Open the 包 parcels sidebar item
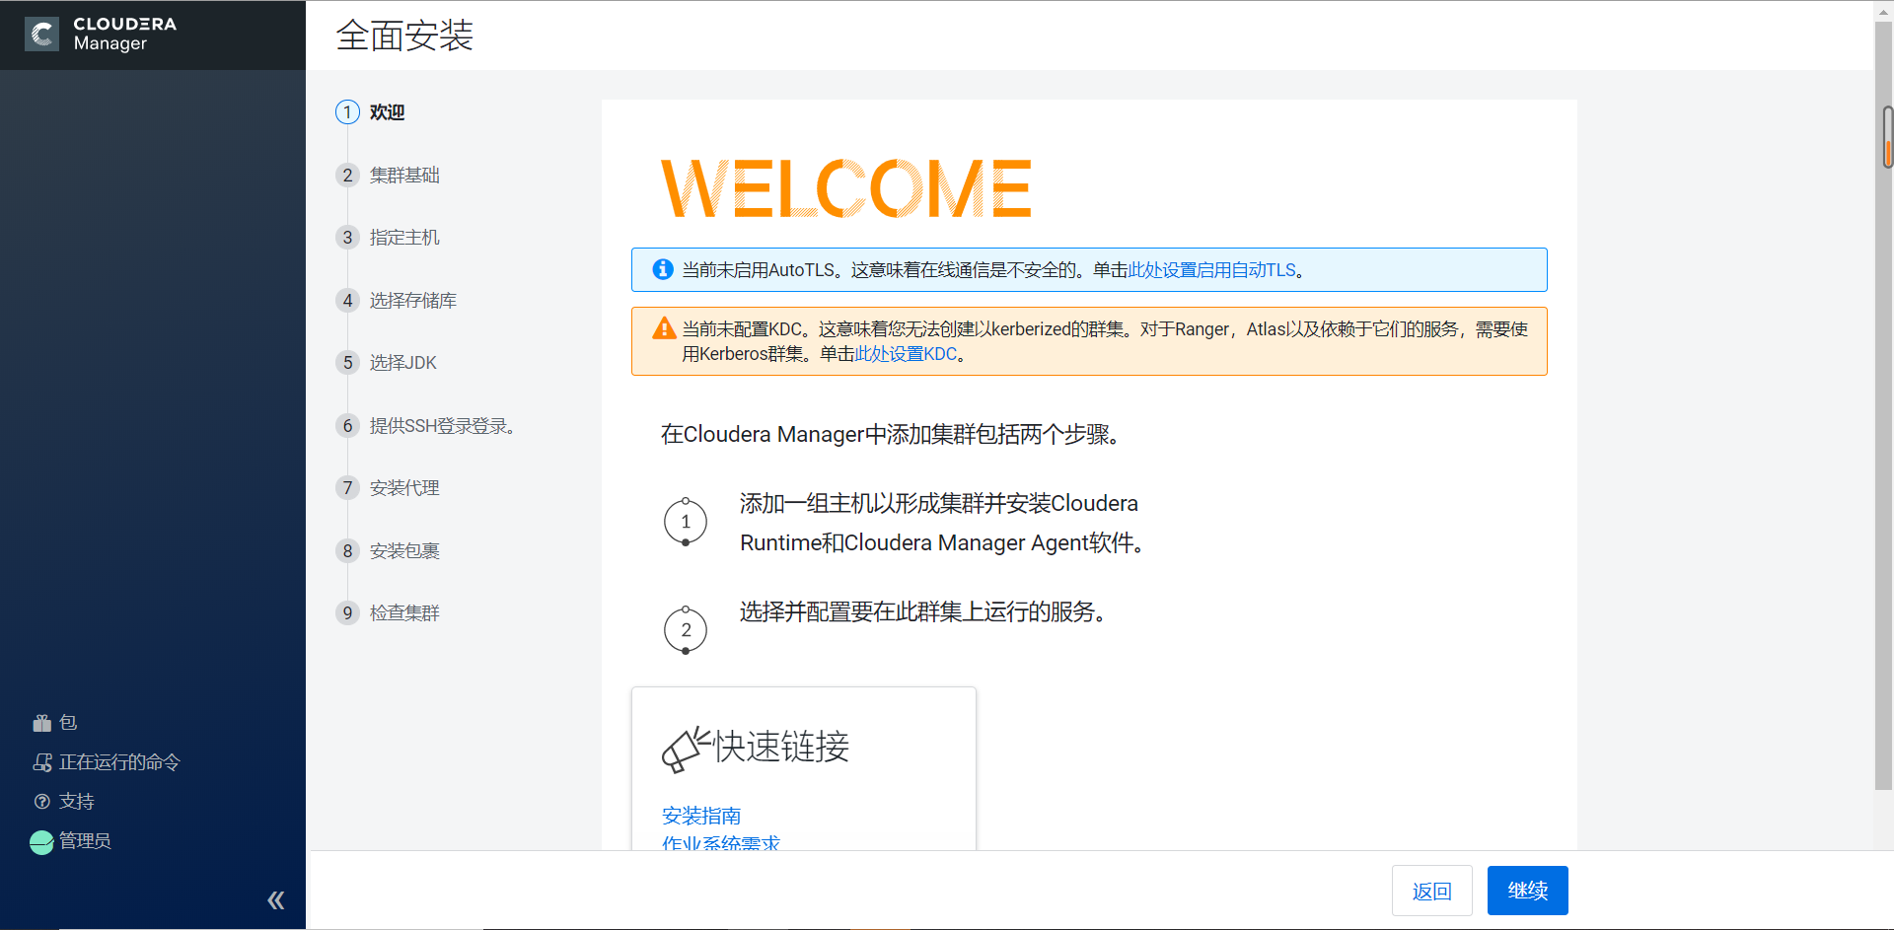This screenshot has width=1894, height=930. coord(54,723)
